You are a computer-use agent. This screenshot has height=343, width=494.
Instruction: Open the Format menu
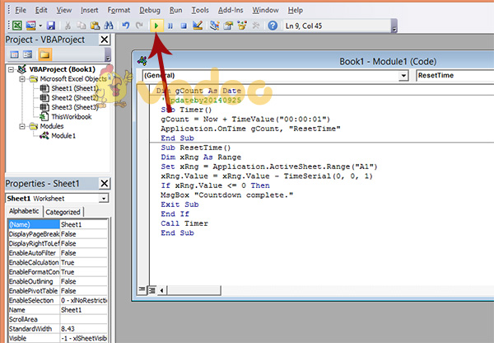coord(119,10)
